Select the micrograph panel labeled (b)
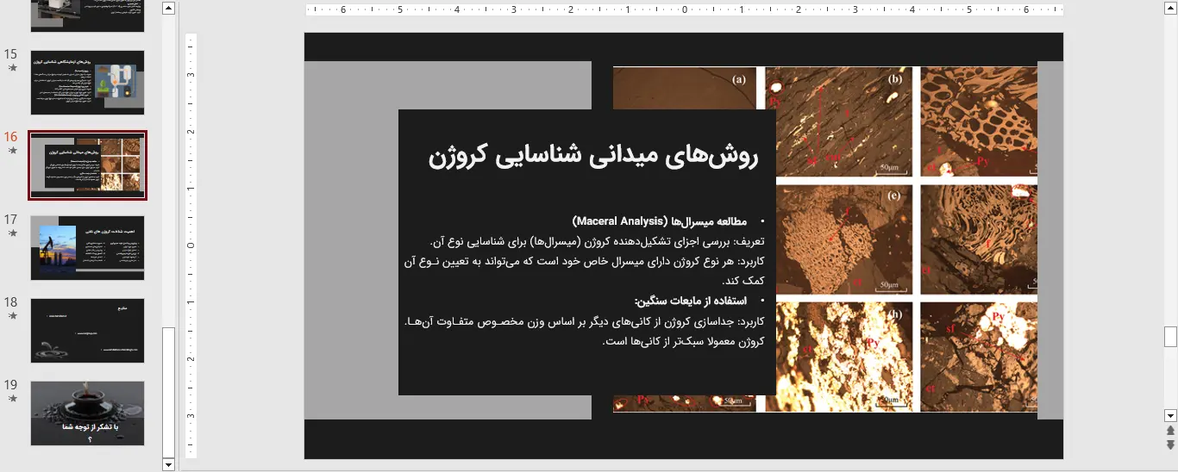This screenshot has width=1178, height=472. click(839, 122)
